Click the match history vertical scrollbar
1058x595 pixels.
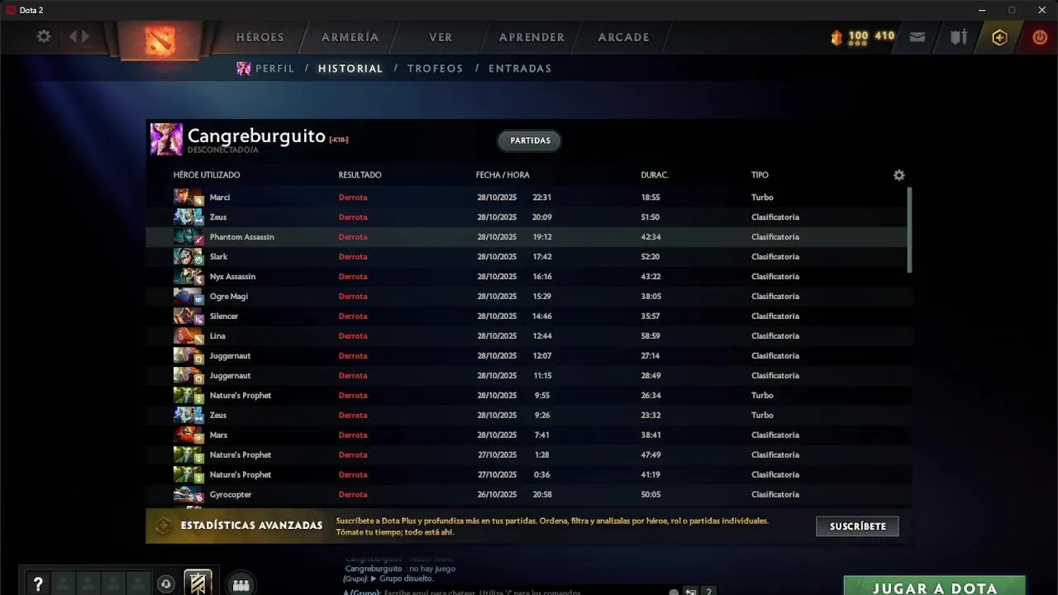tap(910, 230)
